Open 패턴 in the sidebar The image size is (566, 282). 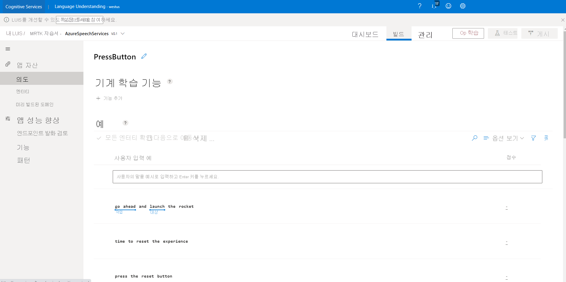pyautogui.click(x=24, y=160)
